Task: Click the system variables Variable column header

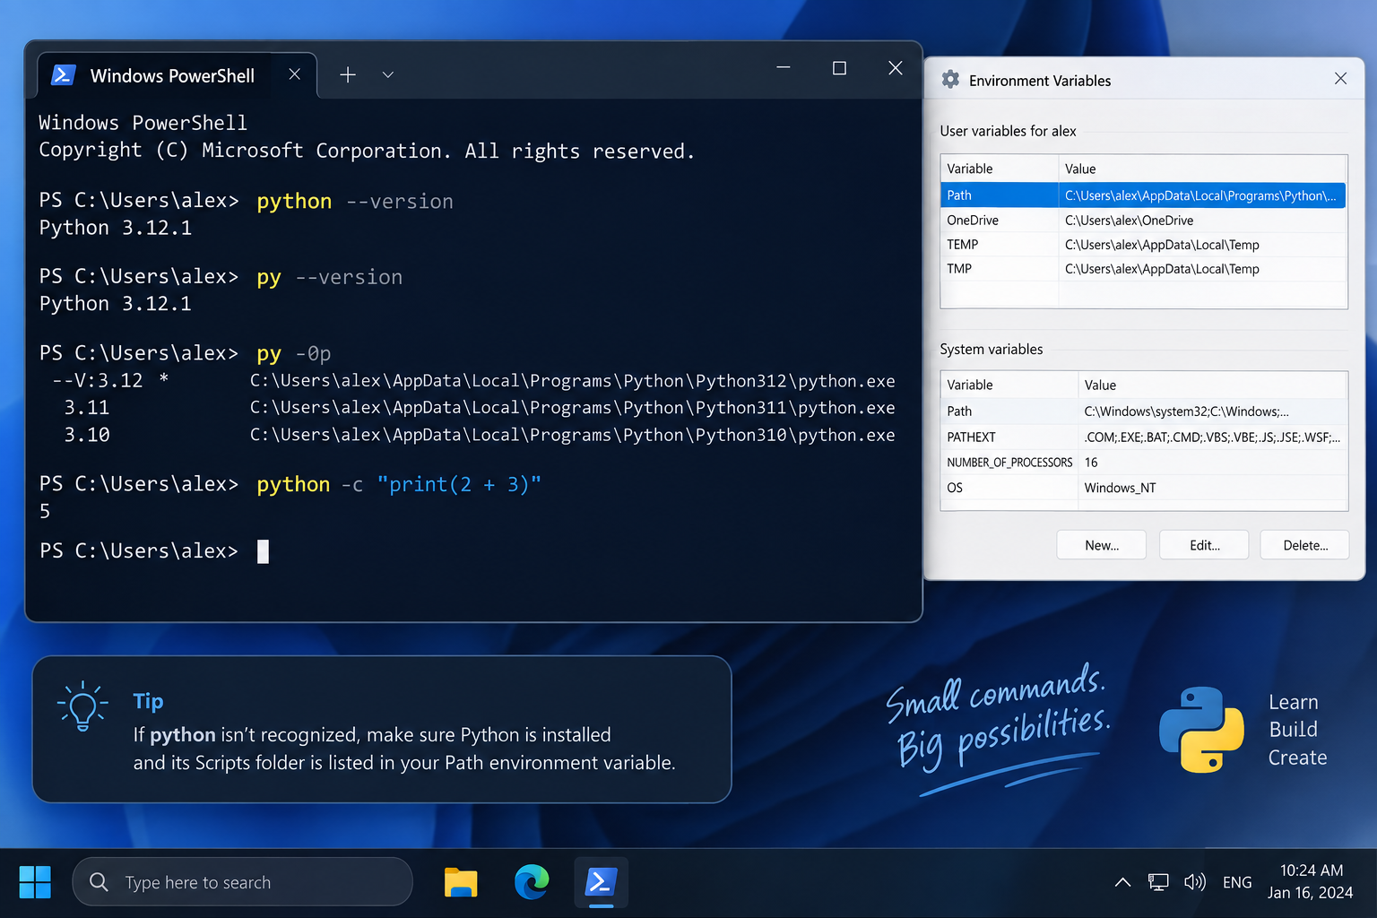Action: [1009, 385]
